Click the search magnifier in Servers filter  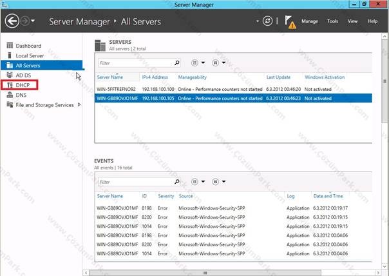[x=177, y=63]
